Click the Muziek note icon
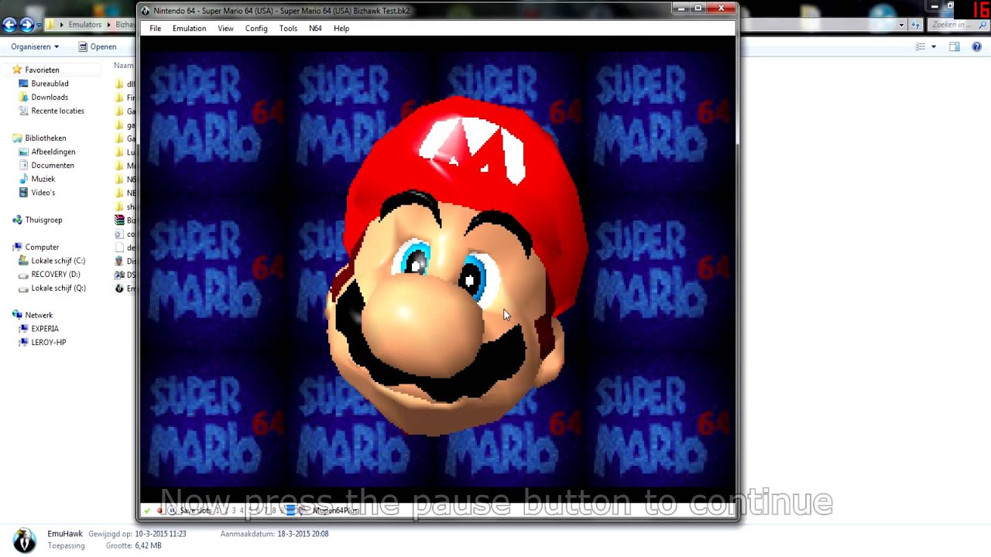Viewport: 991px width, 557px height. (23, 179)
